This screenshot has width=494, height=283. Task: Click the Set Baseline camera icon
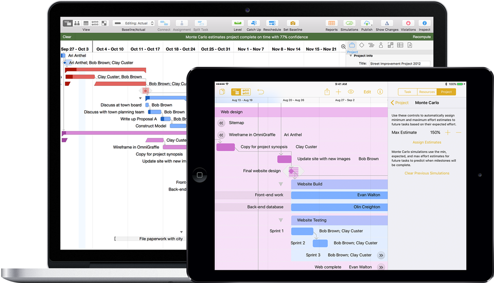click(293, 23)
